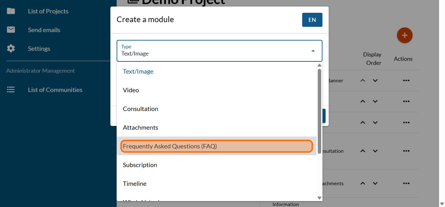Click the list icon beside List of Communities
This screenshot has height=207, width=445.
click(11, 90)
